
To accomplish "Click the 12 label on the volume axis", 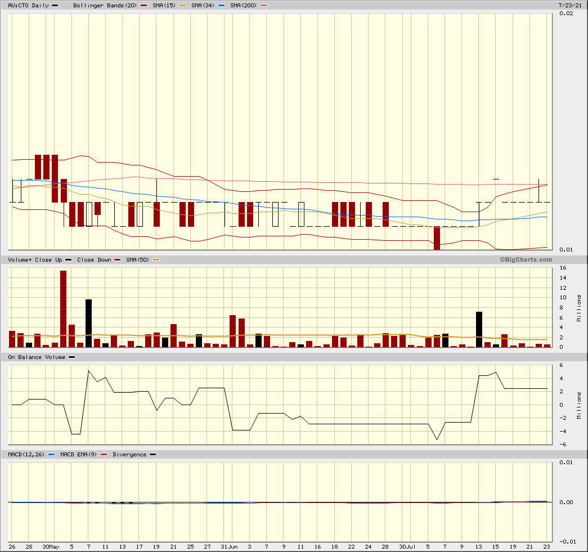I will 563,288.
